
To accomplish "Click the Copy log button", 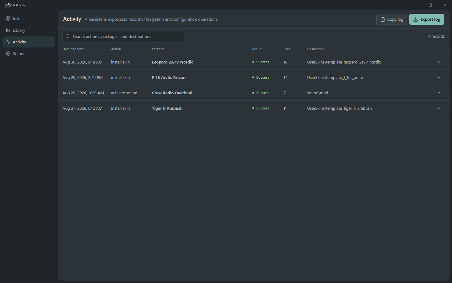I will click(392, 19).
